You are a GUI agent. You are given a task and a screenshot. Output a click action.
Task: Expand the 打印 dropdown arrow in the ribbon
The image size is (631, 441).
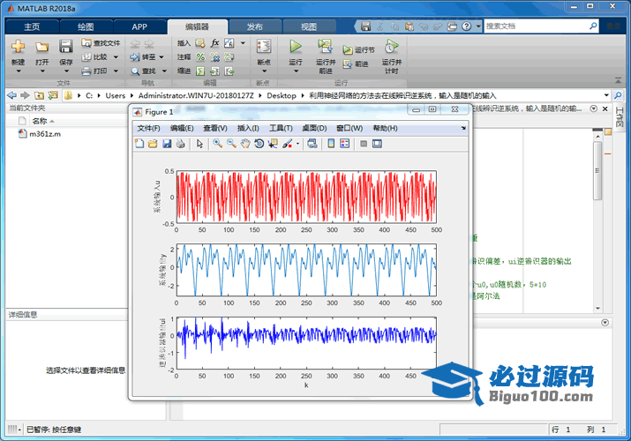point(116,71)
